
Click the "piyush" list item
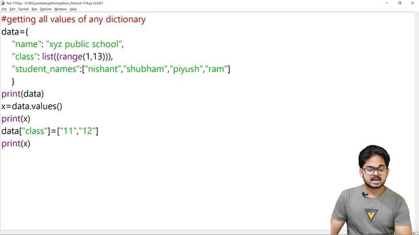[x=186, y=69]
